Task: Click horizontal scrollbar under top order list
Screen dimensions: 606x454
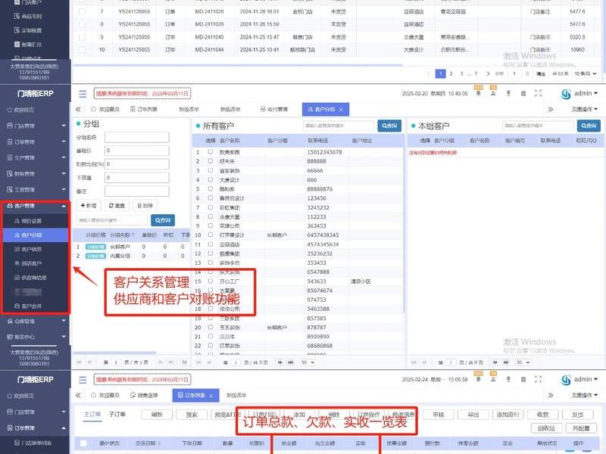Action: coord(238,65)
